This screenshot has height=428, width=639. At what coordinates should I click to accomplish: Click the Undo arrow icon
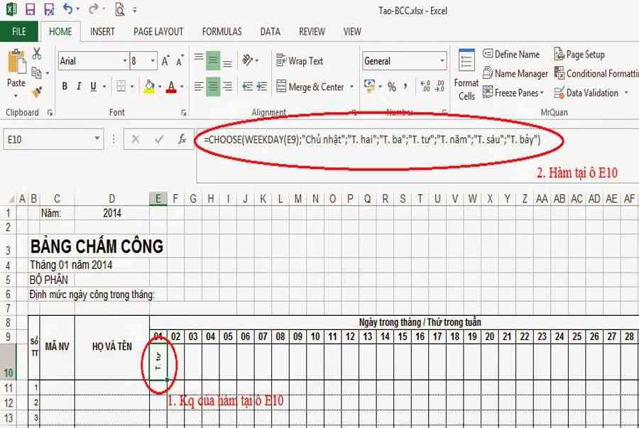pos(67,9)
